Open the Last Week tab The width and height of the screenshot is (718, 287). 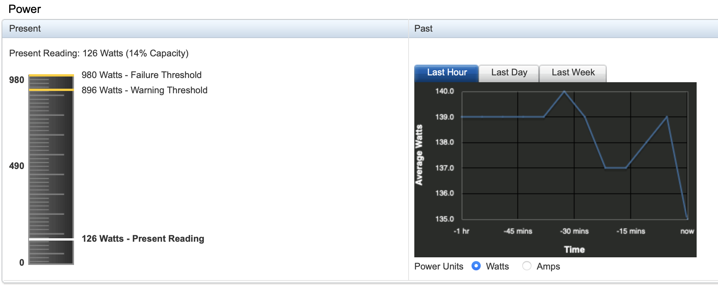573,73
